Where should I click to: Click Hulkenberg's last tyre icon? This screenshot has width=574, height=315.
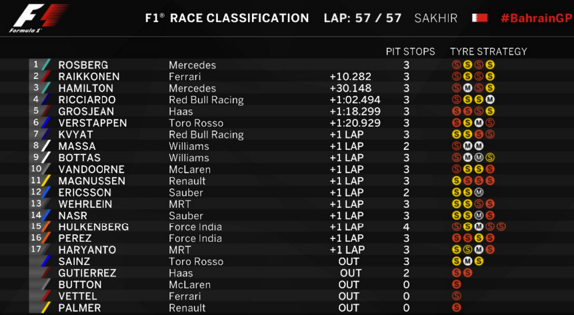(501, 227)
